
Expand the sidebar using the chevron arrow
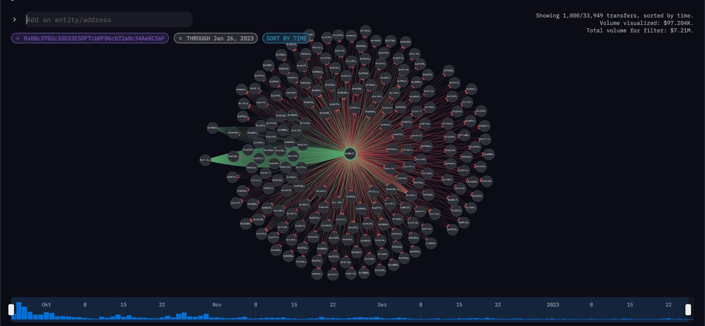point(14,19)
